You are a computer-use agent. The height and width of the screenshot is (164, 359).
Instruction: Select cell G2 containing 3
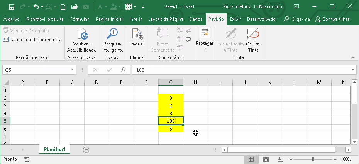[171, 98]
